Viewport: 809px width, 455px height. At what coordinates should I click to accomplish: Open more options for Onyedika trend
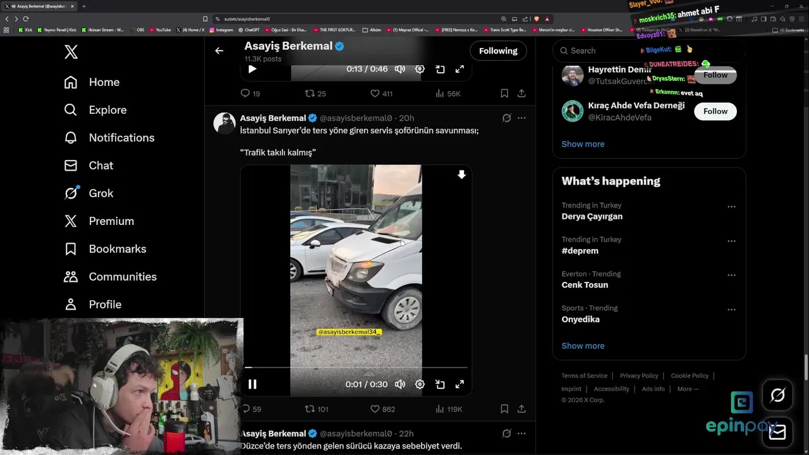(731, 310)
